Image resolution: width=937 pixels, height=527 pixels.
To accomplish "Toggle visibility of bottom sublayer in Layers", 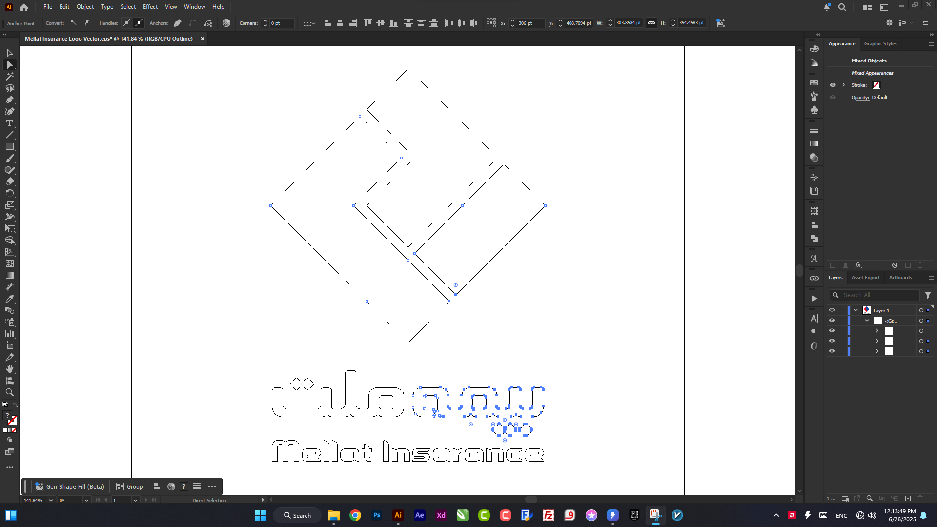I will coord(832,351).
